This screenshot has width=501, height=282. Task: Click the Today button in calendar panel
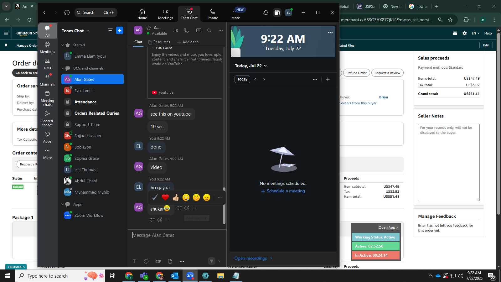[x=242, y=79]
